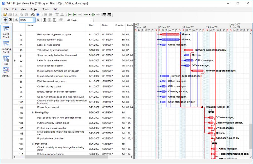Select the Cut icon on the toolbar
The height and width of the screenshot is (164, 253).
[x=16, y=14]
